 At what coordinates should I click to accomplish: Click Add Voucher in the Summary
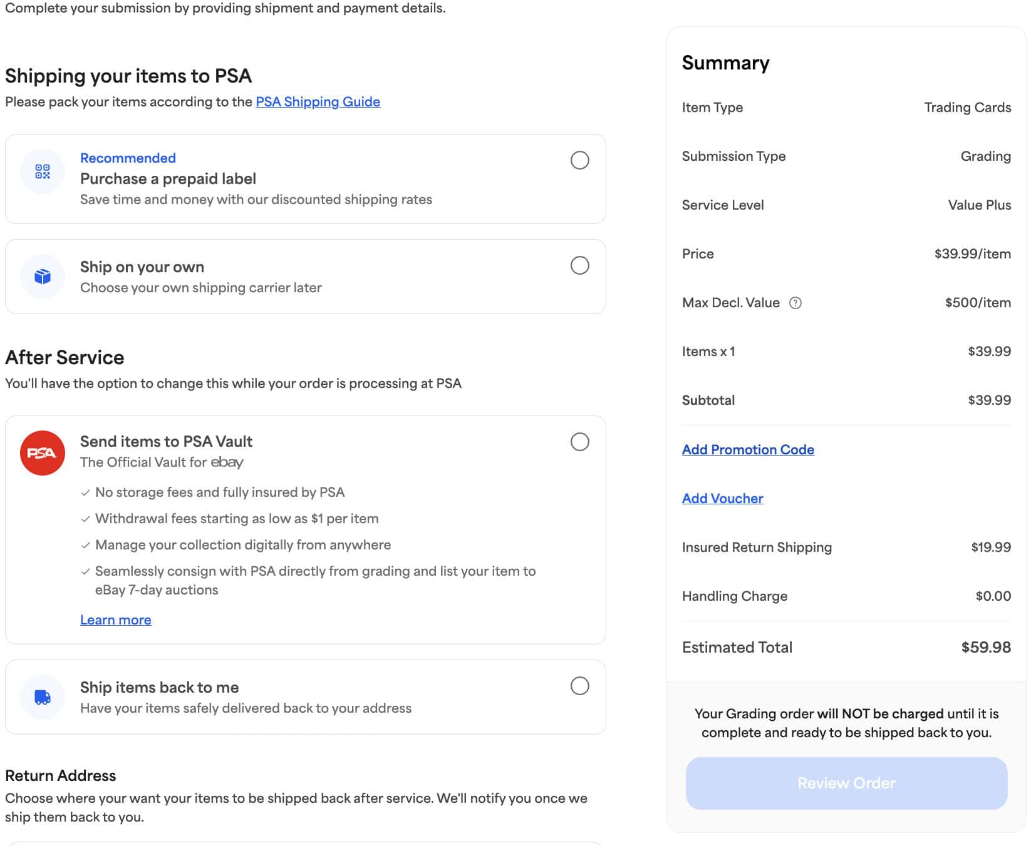722,498
